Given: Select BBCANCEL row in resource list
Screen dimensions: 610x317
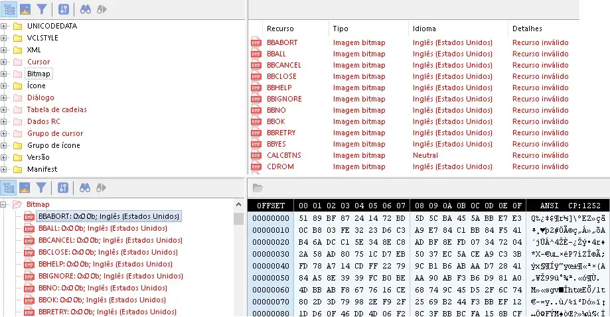Looking at the screenshot, I should tap(283, 65).
